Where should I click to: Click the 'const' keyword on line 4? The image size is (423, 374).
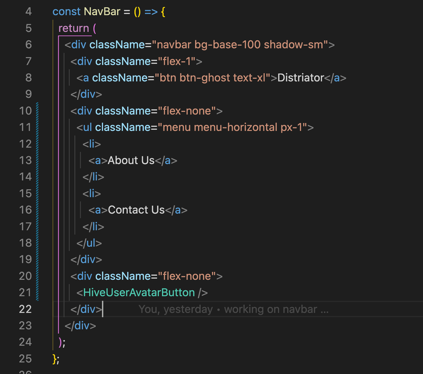point(66,12)
